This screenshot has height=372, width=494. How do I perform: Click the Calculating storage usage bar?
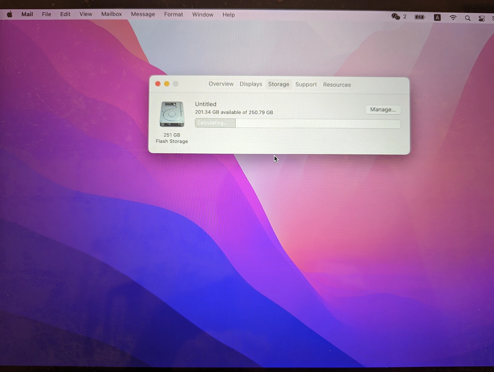pos(297,124)
